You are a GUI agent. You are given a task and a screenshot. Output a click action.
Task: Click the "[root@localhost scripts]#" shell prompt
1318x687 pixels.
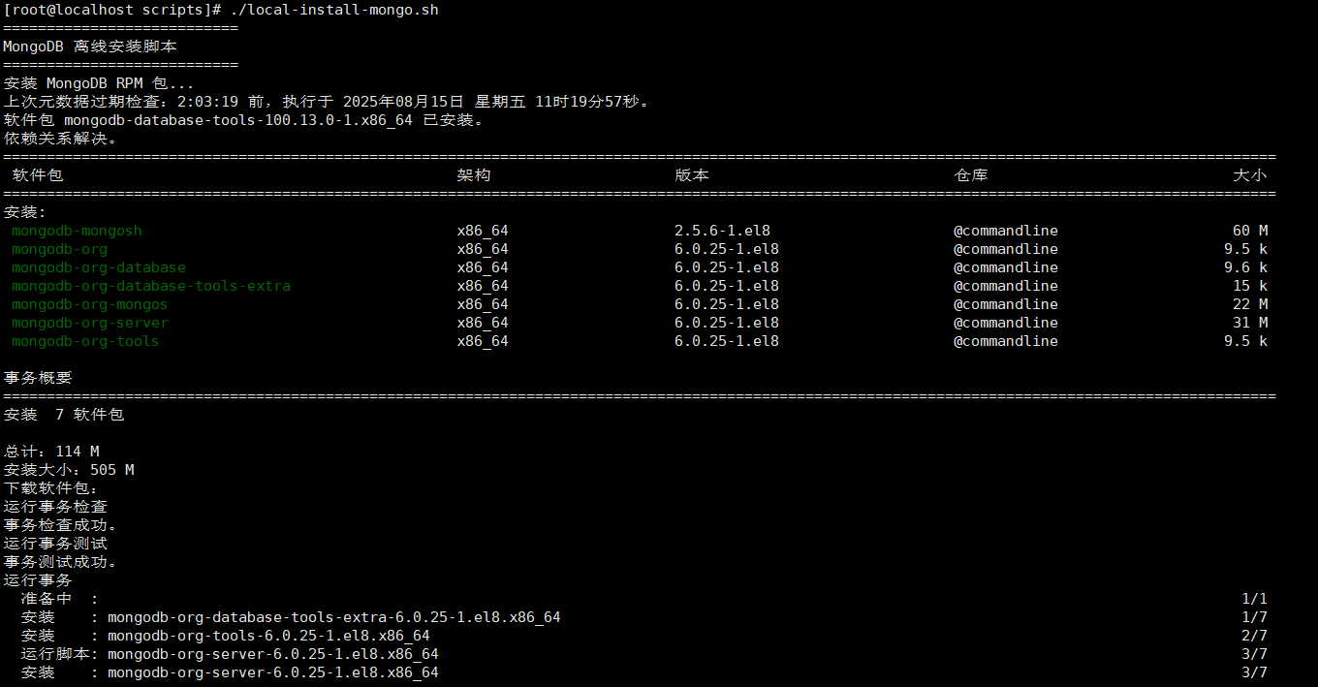pyautogui.click(x=112, y=10)
